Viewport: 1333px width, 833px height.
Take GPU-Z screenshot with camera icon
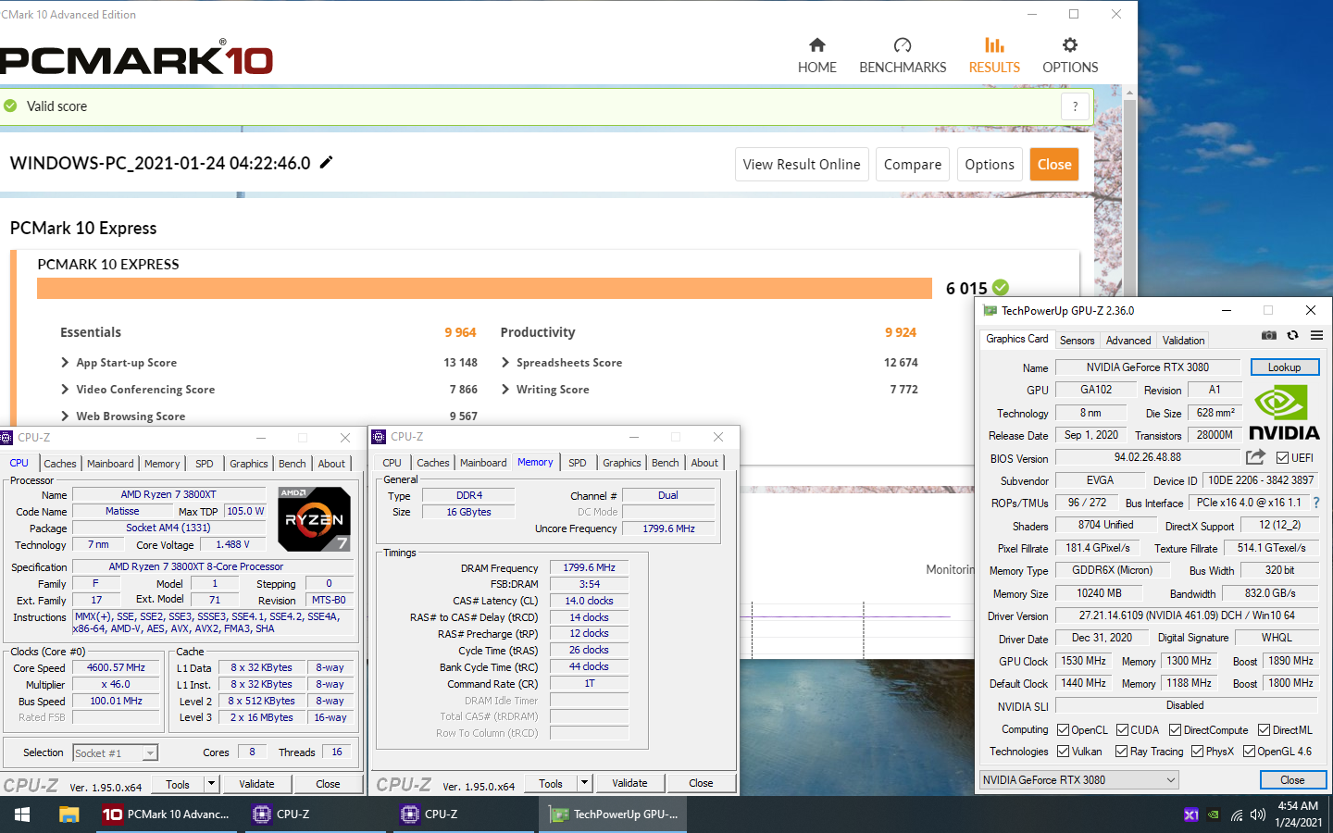1269,335
